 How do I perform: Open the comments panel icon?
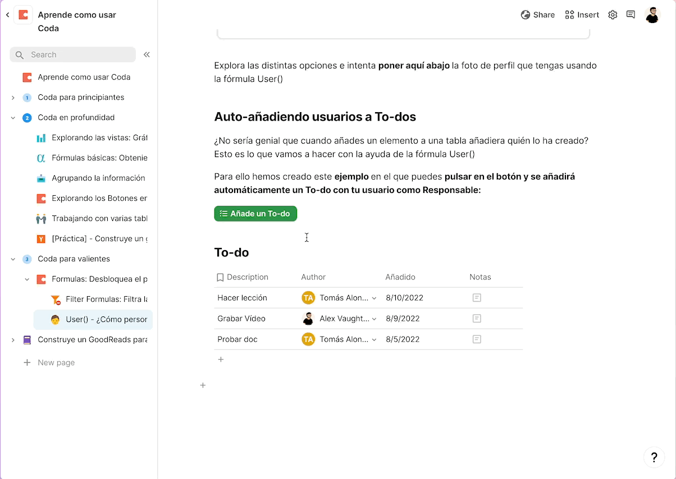[631, 15]
